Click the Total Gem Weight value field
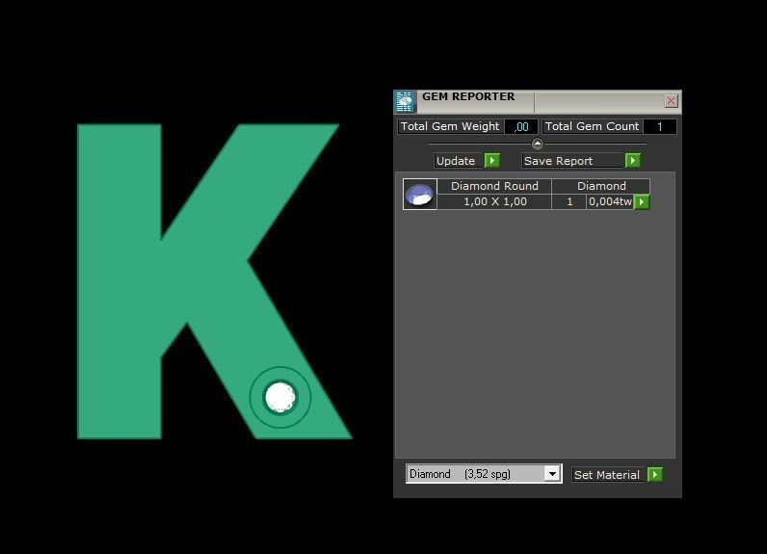Screen dimensions: 767x554 (521, 126)
